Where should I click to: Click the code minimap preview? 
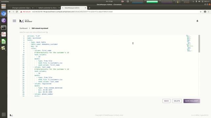coord(190,43)
